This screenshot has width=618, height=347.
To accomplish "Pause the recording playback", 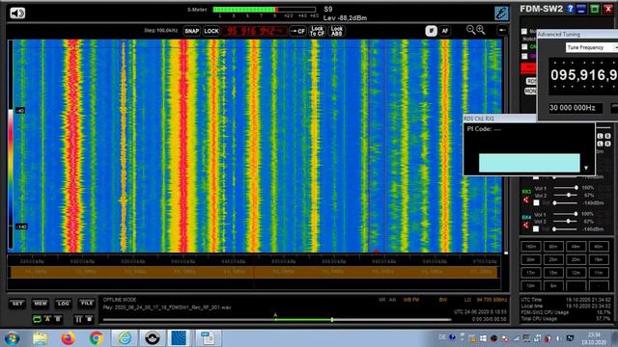I will (x=78, y=319).
